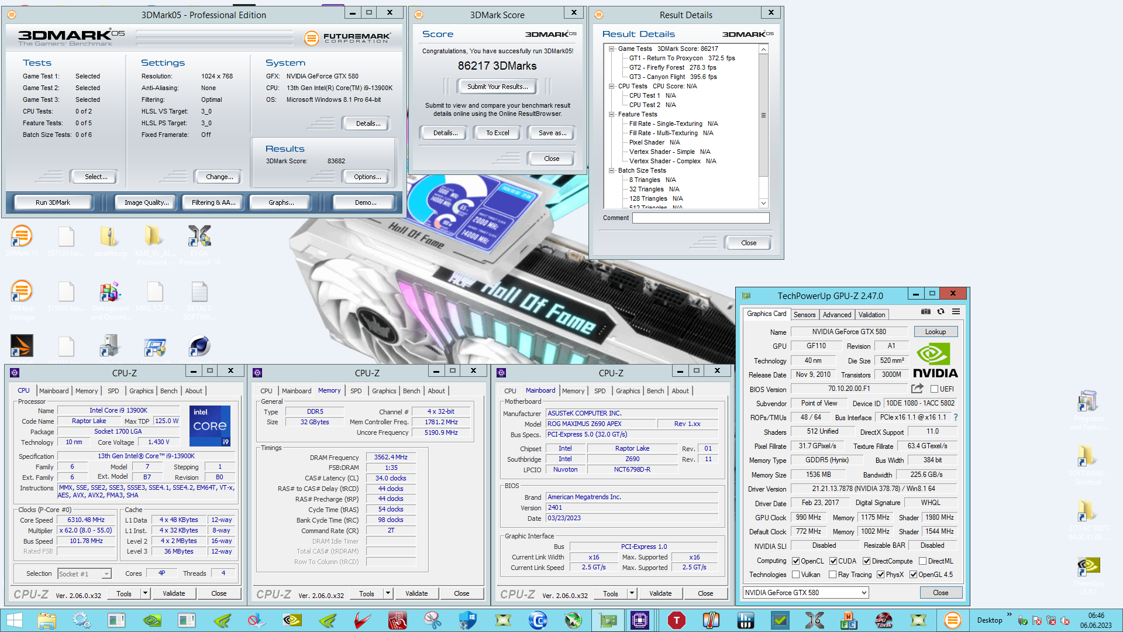Click the Lookup button in GPU-Z
This screenshot has height=632, width=1123.
pos(935,332)
